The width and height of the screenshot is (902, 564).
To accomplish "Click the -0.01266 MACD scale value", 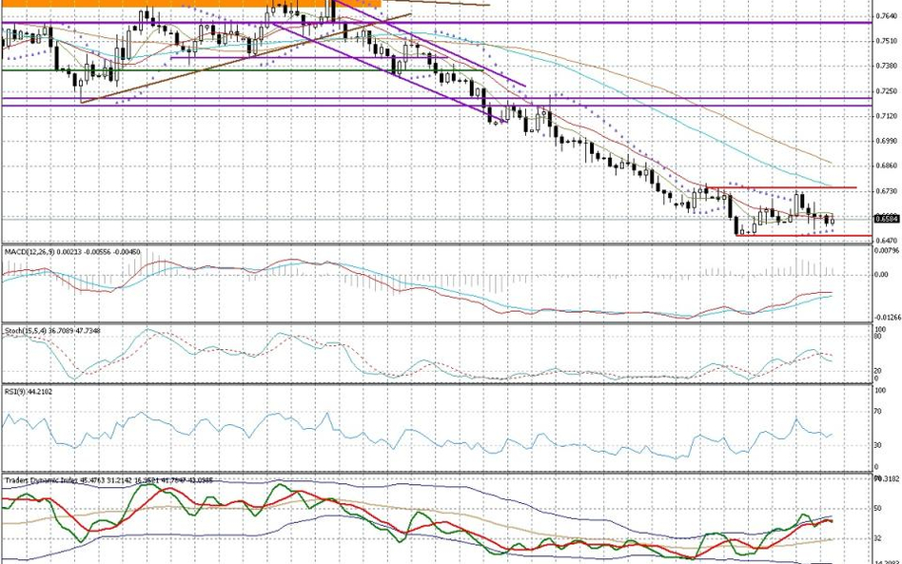I will [x=887, y=316].
